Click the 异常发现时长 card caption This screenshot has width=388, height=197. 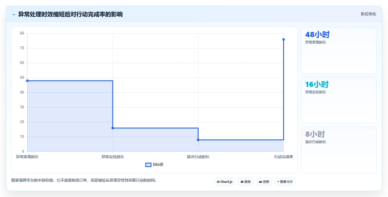(316, 42)
